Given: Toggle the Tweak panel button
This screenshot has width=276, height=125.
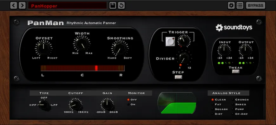Looking at the screenshot, I should [236, 71].
